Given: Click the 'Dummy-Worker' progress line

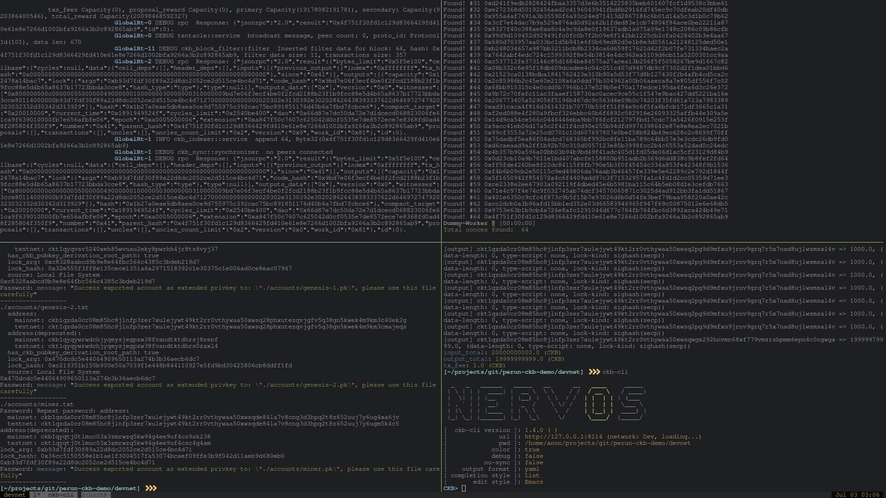Looking at the screenshot, I should [489, 223].
